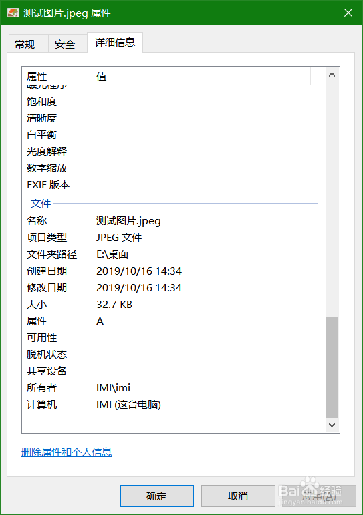Click the scrollbar down arrow
The height and width of the screenshot is (515, 363).
[332, 425]
